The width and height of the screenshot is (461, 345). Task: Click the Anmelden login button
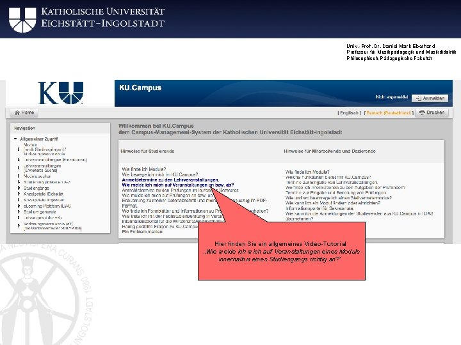coord(430,98)
